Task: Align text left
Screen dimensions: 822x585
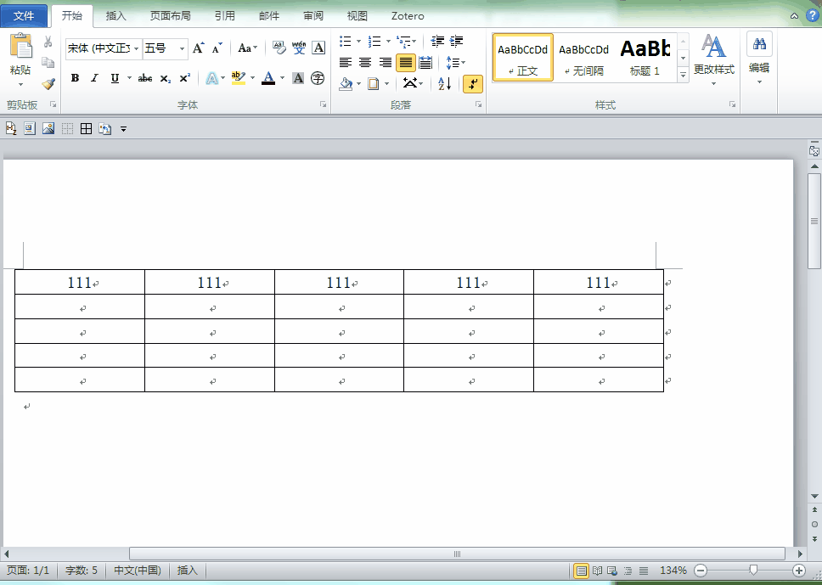Action: pos(345,62)
